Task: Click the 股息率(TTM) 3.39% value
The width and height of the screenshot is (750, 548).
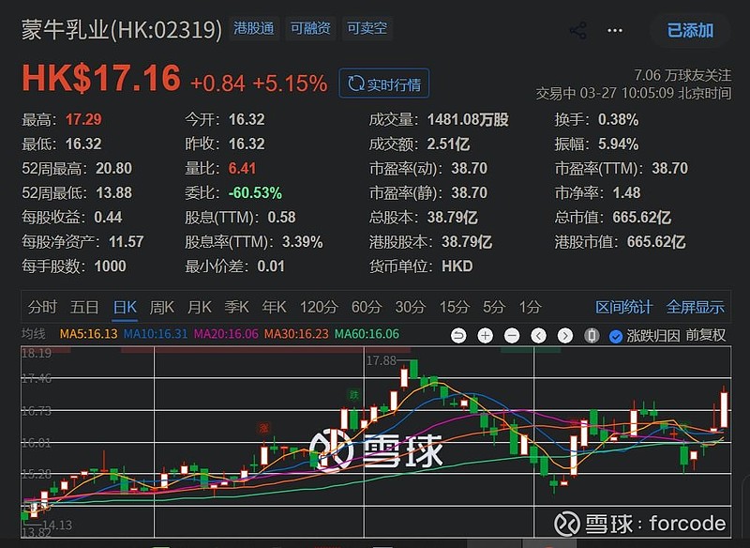Action: (302, 242)
